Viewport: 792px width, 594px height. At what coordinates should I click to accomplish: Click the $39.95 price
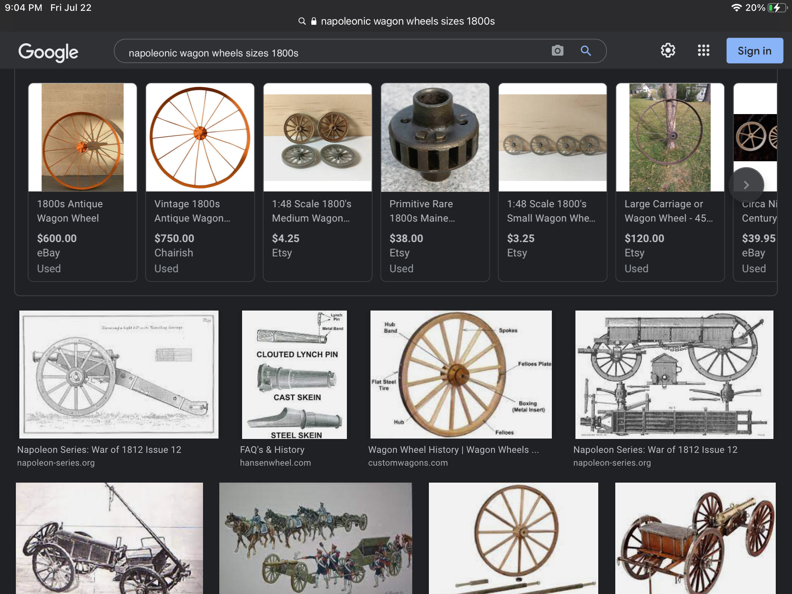coord(759,238)
